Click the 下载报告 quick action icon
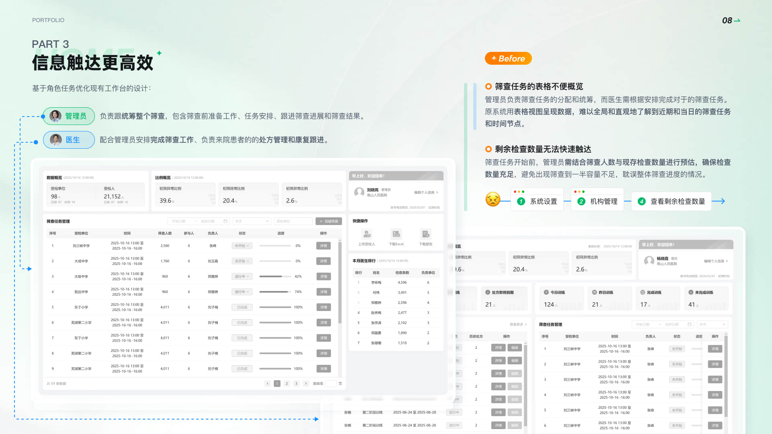Image resolution: width=772 pixels, height=434 pixels. [x=425, y=234]
